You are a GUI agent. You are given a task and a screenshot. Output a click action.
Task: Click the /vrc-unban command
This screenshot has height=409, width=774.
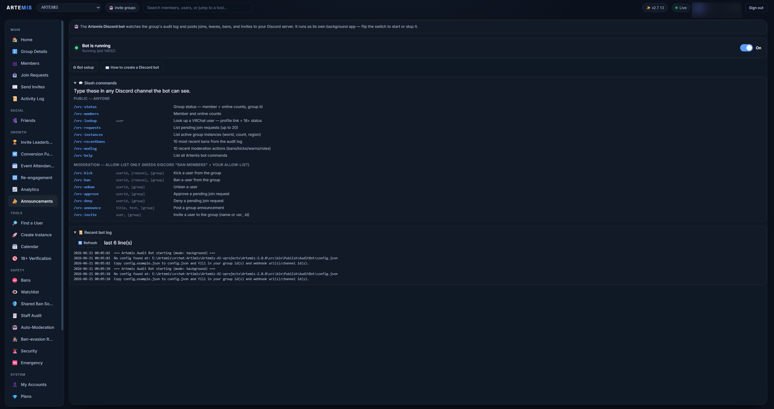[x=84, y=187]
